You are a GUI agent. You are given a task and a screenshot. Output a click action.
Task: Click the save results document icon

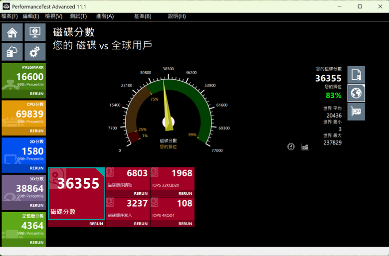pyautogui.click(x=356, y=75)
